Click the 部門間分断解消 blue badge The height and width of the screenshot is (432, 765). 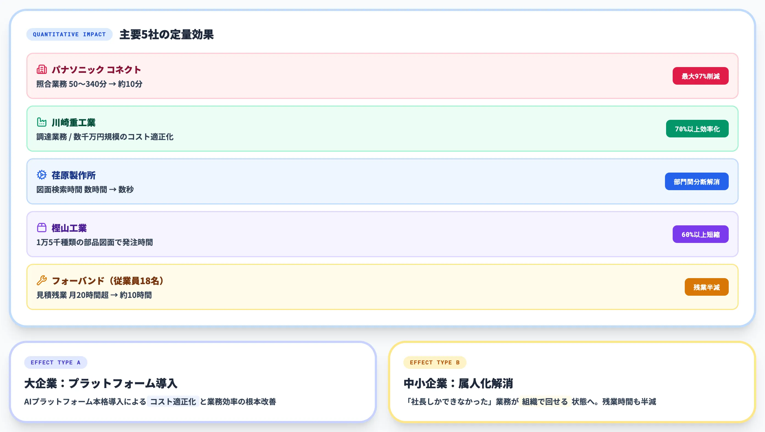(x=696, y=181)
